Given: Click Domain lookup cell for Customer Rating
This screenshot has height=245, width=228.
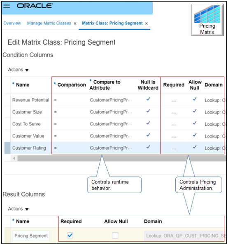Looking at the screenshot, I should (215, 148).
